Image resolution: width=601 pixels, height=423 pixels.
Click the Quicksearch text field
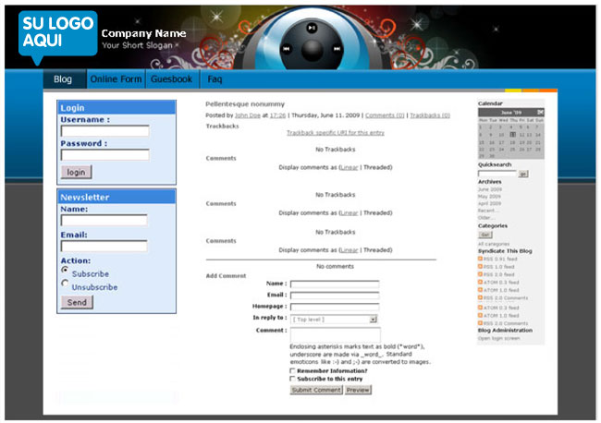pos(497,174)
